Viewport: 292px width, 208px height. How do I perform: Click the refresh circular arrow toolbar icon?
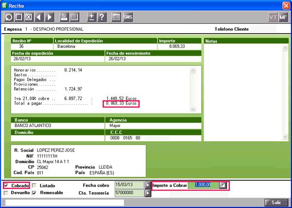[9, 18]
